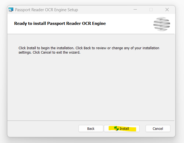Click the UAC shield icon on Install
This screenshot has height=143, width=184.
[116, 129]
